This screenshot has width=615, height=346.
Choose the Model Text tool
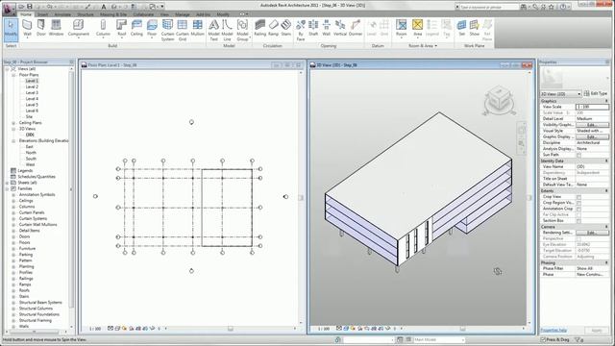[x=213, y=30]
